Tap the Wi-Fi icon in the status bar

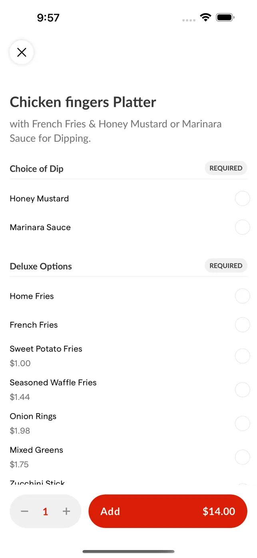click(x=205, y=17)
